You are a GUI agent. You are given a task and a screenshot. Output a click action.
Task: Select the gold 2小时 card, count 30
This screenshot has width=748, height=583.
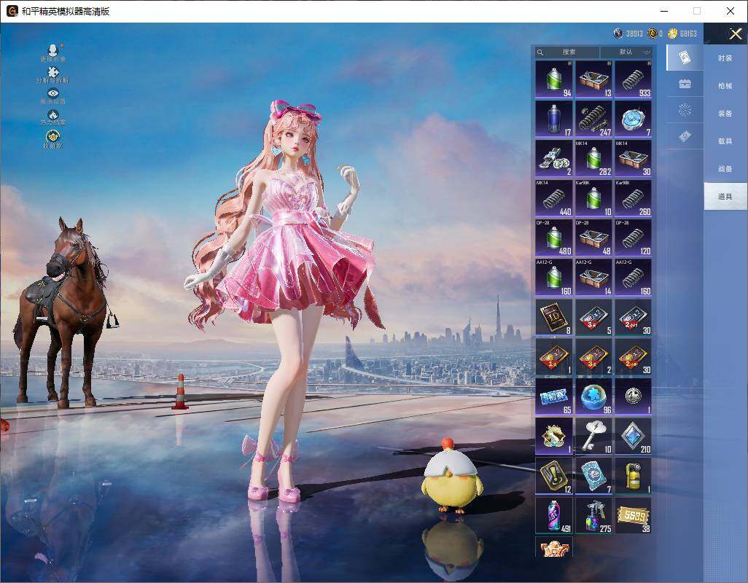633,357
